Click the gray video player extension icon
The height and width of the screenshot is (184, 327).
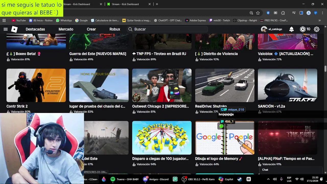[275, 13]
